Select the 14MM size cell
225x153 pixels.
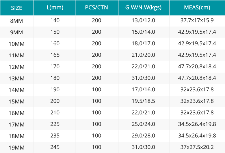click(16, 90)
